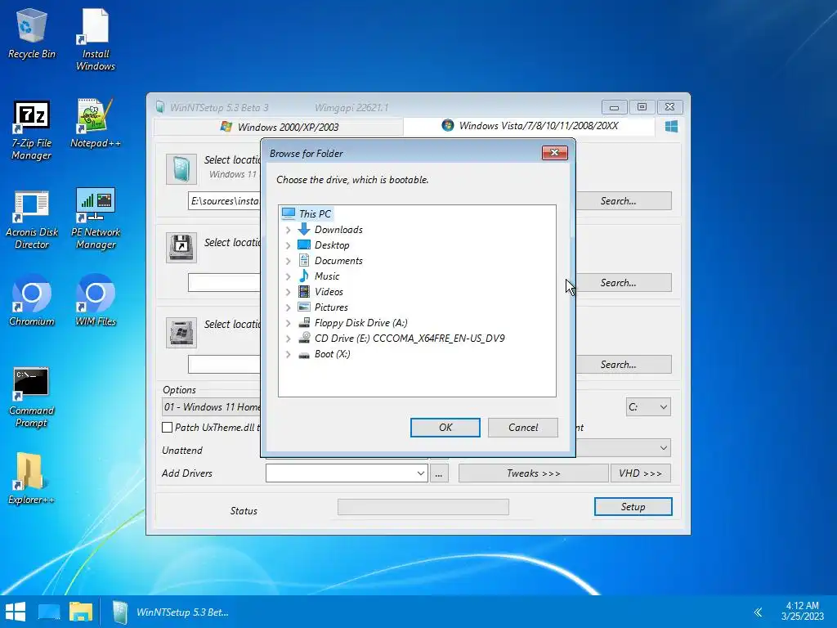This screenshot has width=837, height=628.
Task: Select CD Drive (E:) CCCOMA_X64FRE
Action: pyautogui.click(x=410, y=338)
